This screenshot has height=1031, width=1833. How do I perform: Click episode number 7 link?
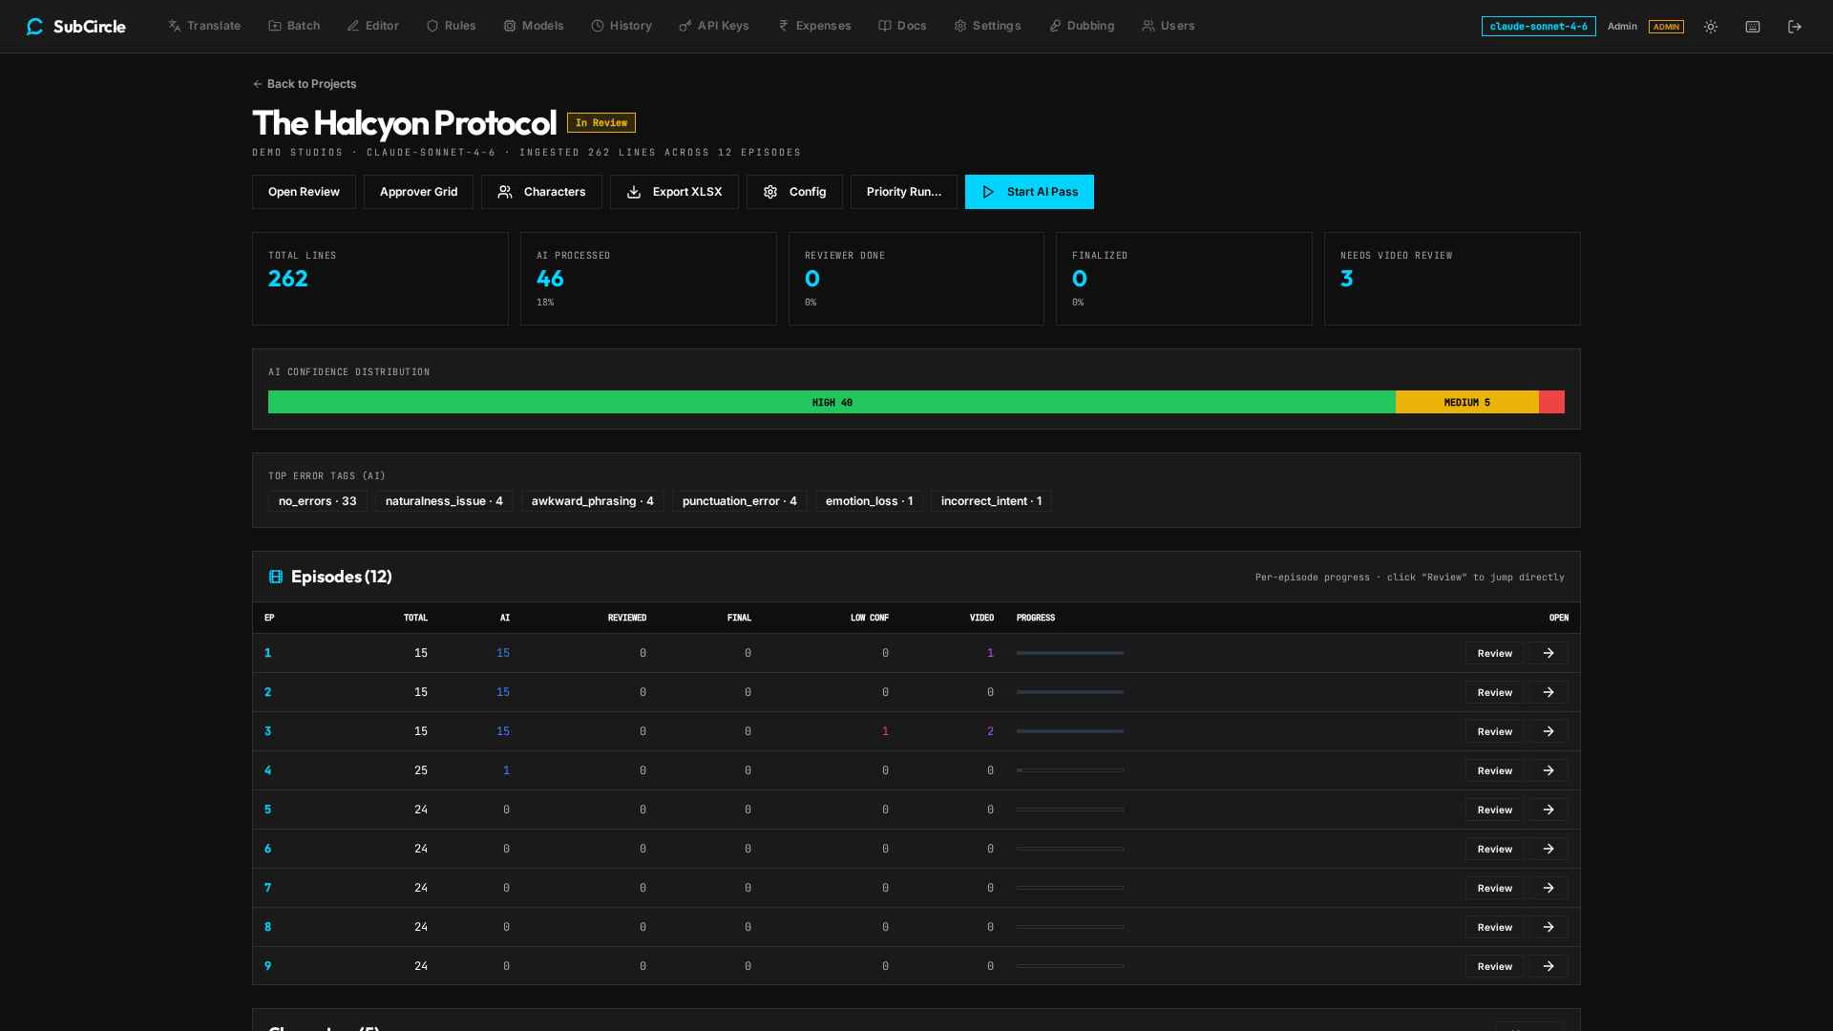point(267,888)
